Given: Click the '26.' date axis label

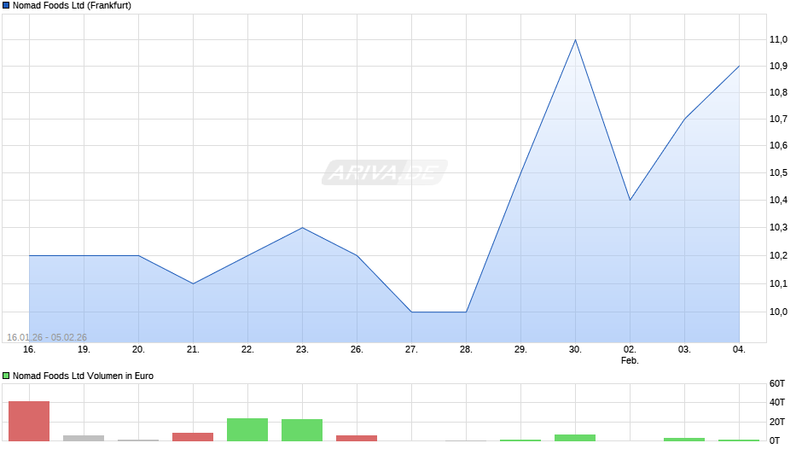Looking at the screenshot, I should pyautogui.click(x=357, y=350).
